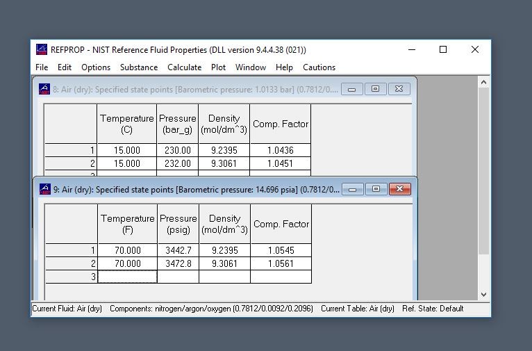Maximize the main REFPROP window
Image resolution: width=532 pixels, height=351 pixels.
click(x=443, y=49)
